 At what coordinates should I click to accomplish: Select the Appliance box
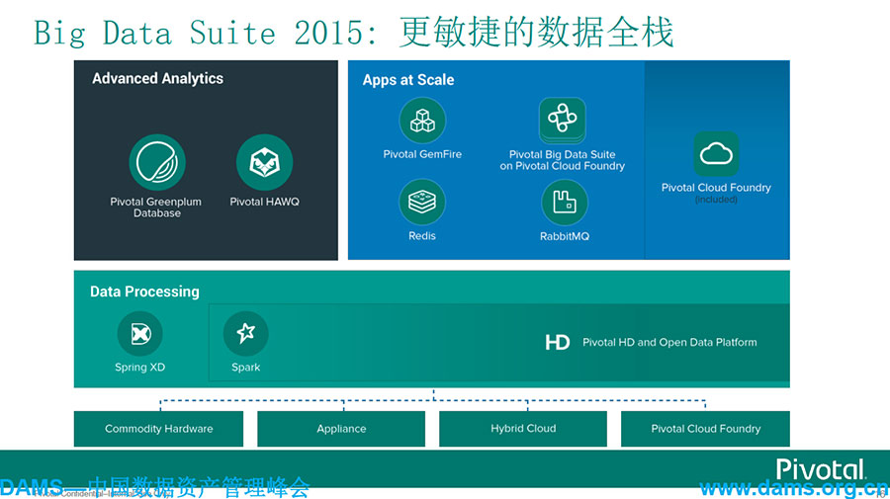pyautogui.click(x=341, y=429)
